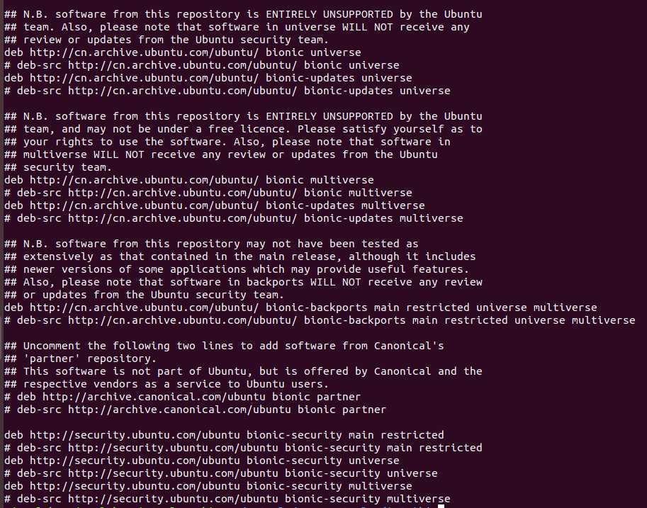
Task: Click the words ENTIRELY UNSUPPORTED in the first comment
Action: (x=330, y=14)
